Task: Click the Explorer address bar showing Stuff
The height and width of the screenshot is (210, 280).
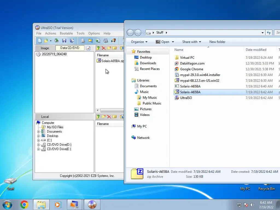Action: point(205,33)
